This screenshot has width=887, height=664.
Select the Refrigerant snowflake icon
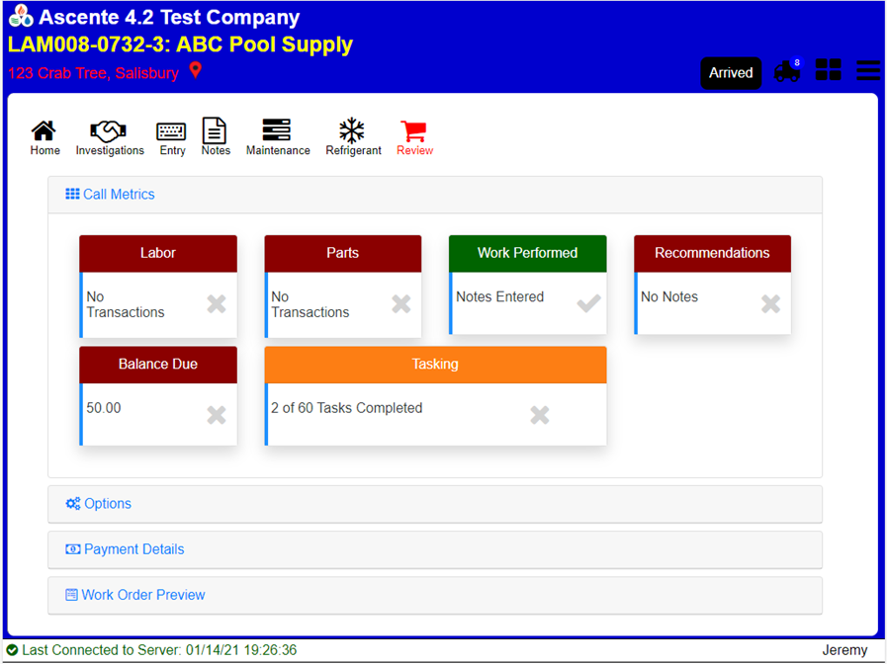point(352,131)
